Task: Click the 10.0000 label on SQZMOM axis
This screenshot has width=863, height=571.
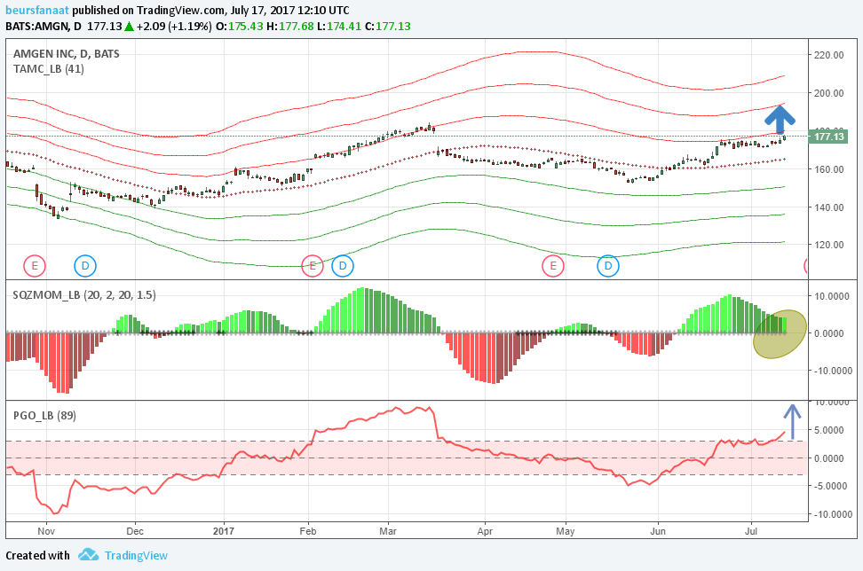Action: pyautogui.click(x=833, y=296)
